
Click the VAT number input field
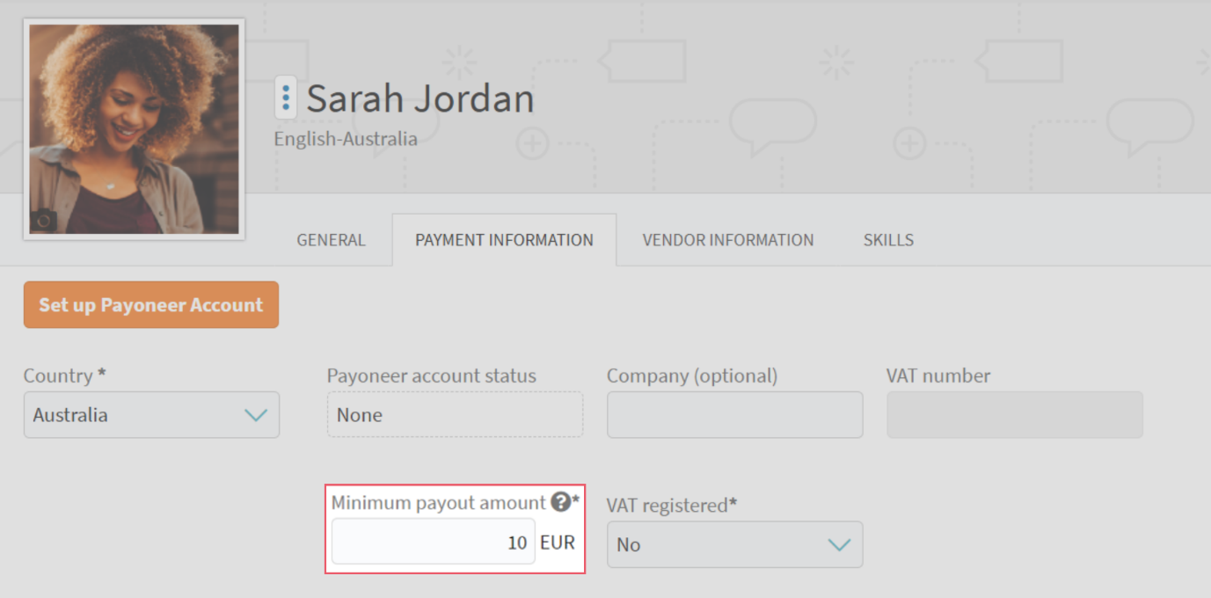point(1014,415)
